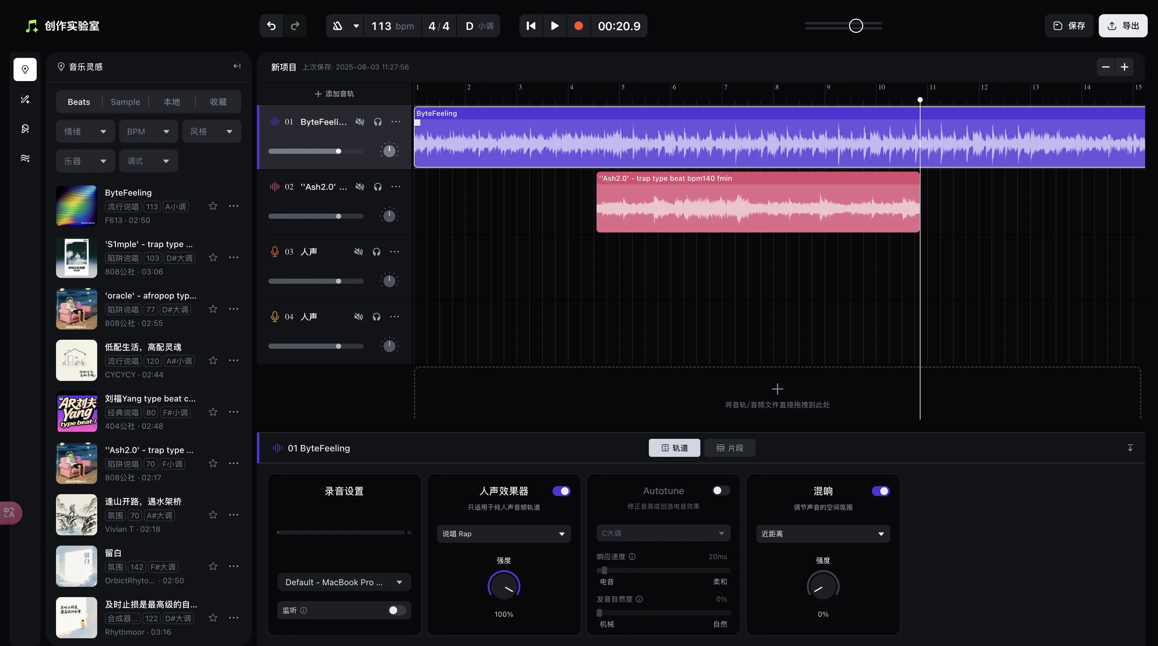The image size is (1158, 646).
Task: Click the 添加音轨 add track button
Action: click(334, 94)
